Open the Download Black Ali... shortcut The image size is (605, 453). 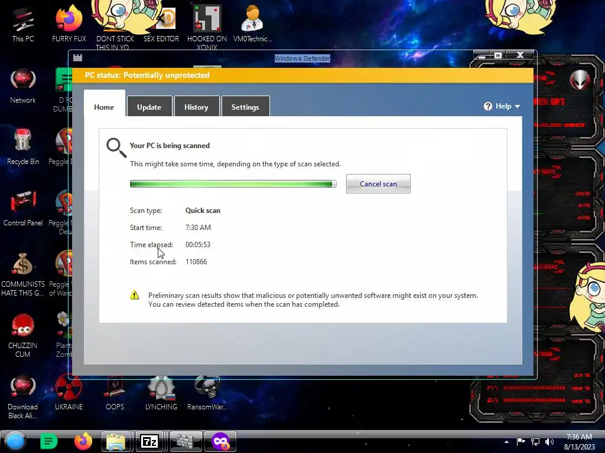23,397
